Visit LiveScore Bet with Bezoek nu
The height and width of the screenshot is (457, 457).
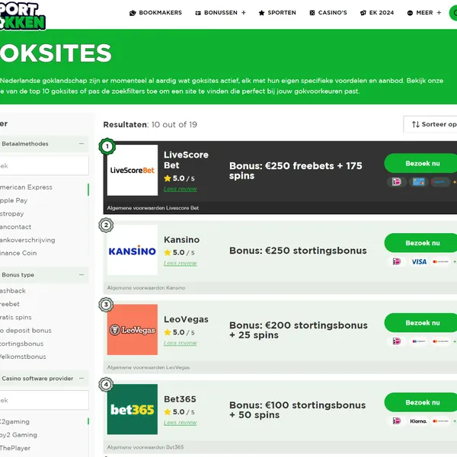click(x=421, y=164)
